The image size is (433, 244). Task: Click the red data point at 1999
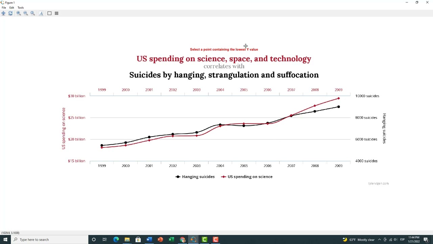coord(102,147)
